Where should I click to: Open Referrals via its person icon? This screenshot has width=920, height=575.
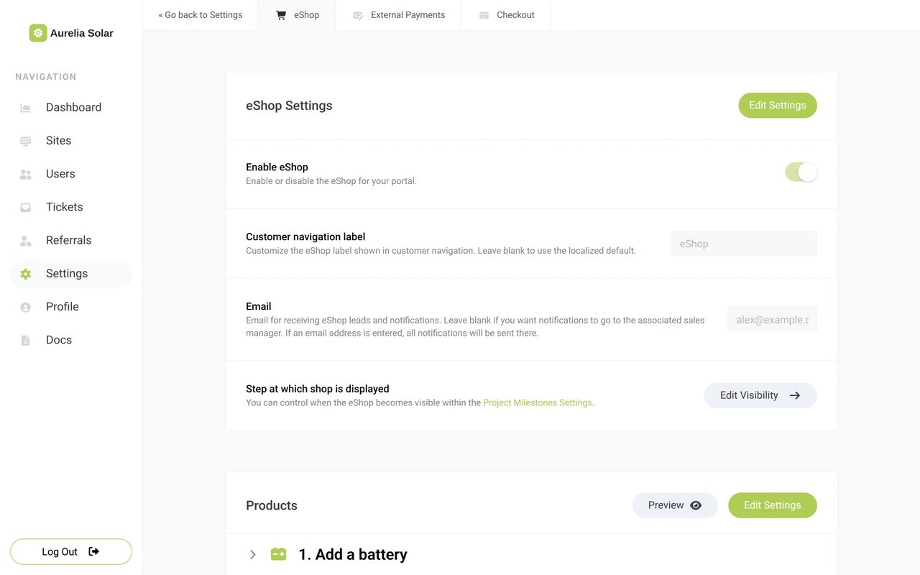pos(26,240)
